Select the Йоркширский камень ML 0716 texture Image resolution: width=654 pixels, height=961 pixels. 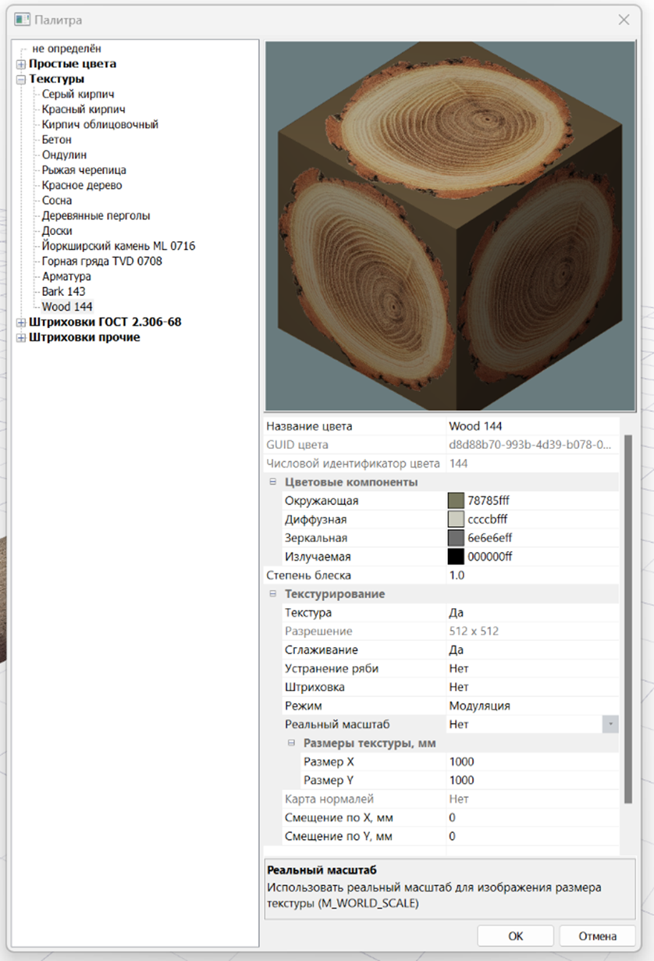point(119,246)
